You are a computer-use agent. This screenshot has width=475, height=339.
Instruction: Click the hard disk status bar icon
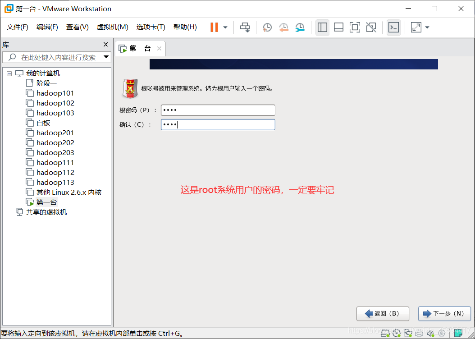(x=385, y=334)
